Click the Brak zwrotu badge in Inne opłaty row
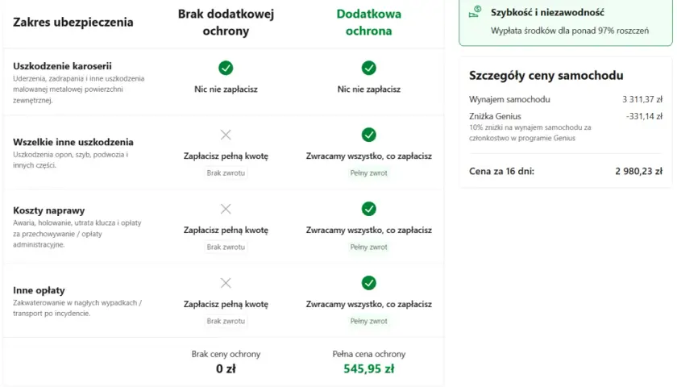Viewport: 677px width, 387px height. point(226,321)
